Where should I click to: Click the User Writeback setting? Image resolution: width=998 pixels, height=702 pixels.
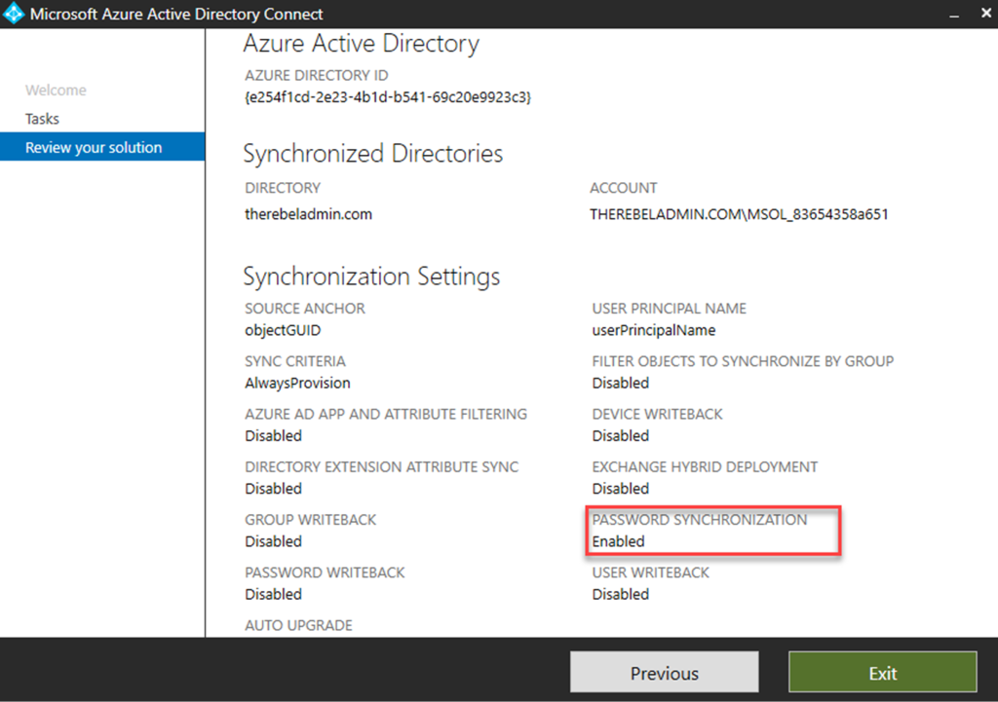pyautogui.click(x=649, y=573)
